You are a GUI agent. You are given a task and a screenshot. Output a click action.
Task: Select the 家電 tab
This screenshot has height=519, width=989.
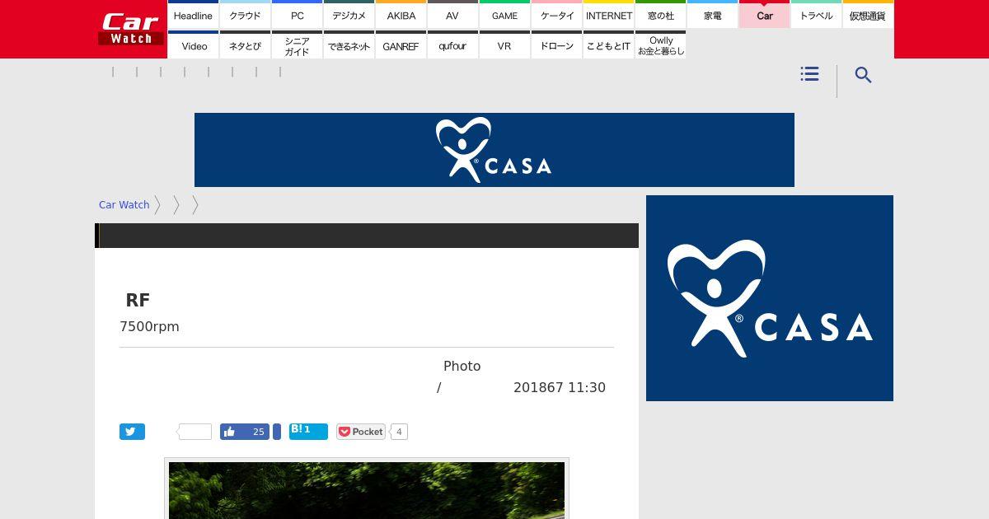click(712, 15)
